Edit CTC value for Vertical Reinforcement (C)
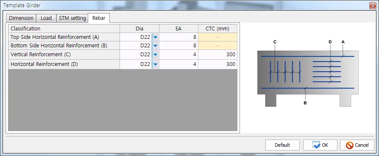 [x=218, y=55]
